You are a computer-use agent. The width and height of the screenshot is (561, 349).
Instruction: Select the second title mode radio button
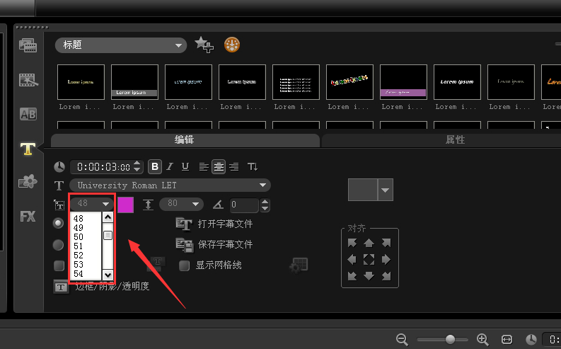tap(58, 245)
